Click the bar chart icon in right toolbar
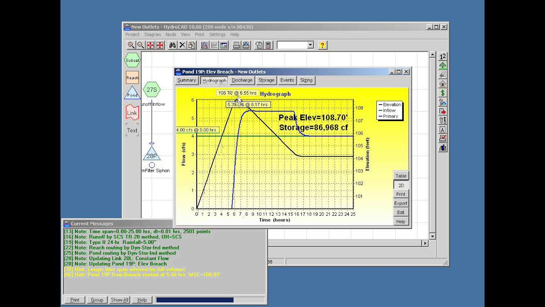The image size is (545, 307). (x=443, y=148)
